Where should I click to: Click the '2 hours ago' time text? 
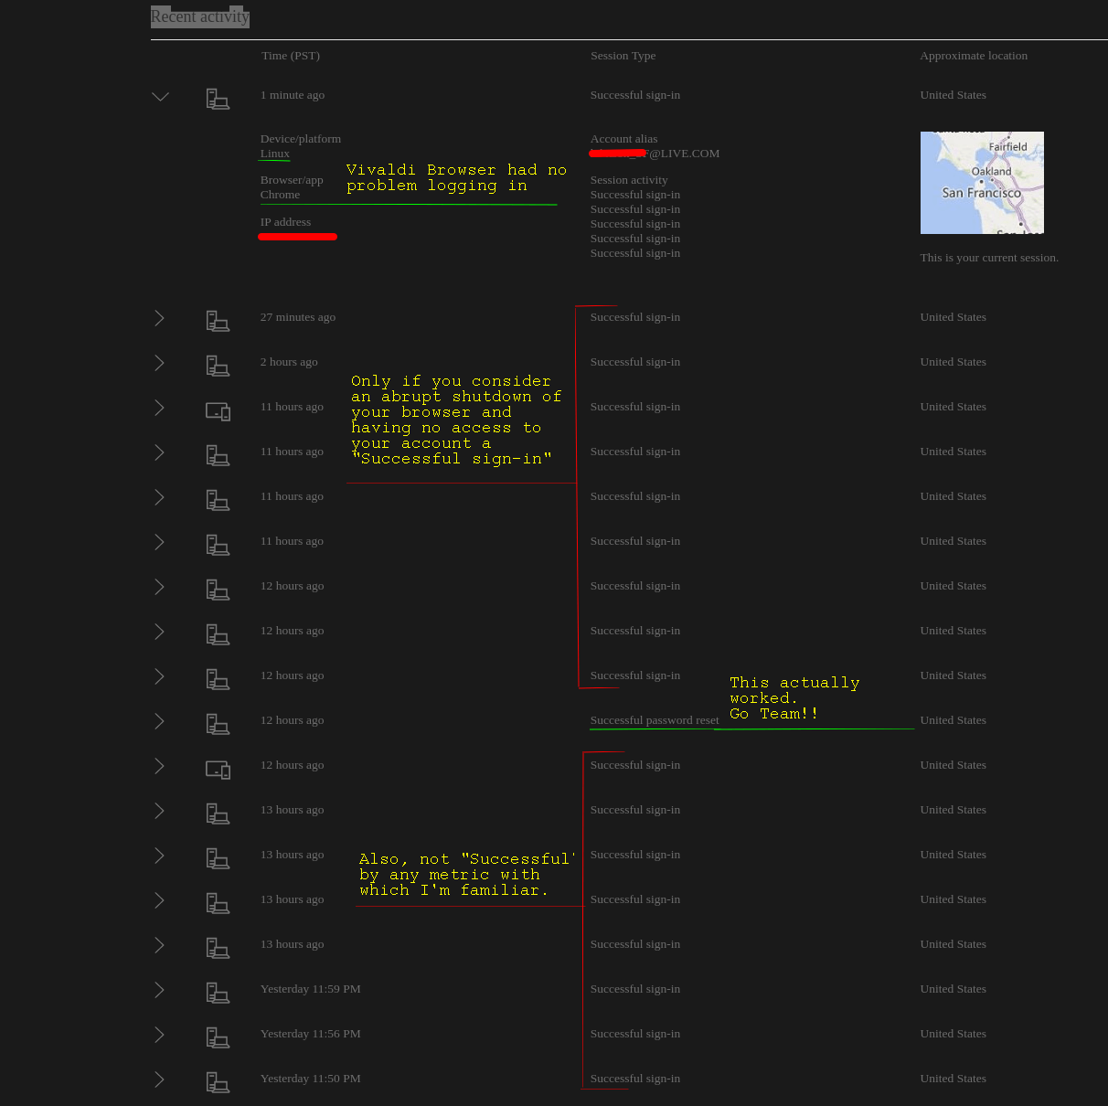point(289,362)
